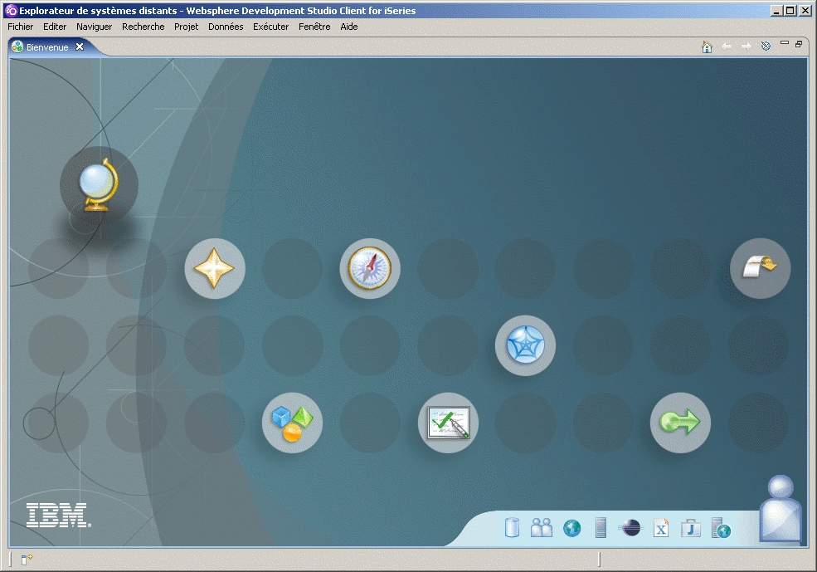Open the Exécuter menu
817x572 pixels.
270,27
